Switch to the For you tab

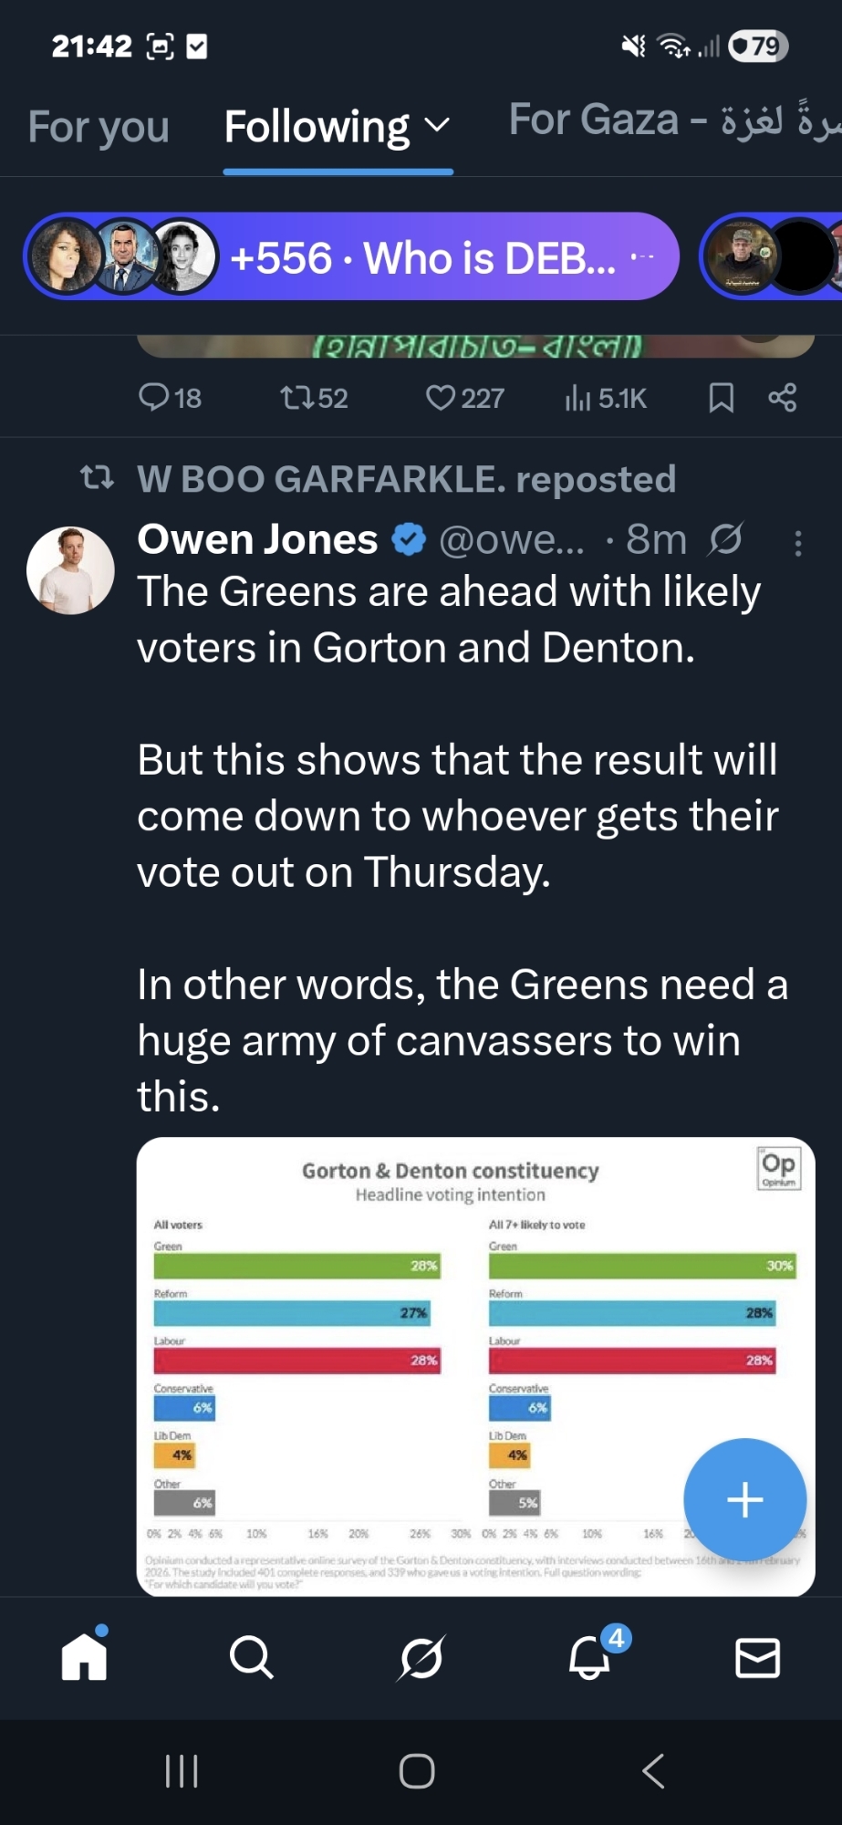coord(99,127)
